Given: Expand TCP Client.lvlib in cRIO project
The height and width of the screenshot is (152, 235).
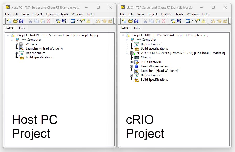Looking at the screenshot, I should coord(132,62).
